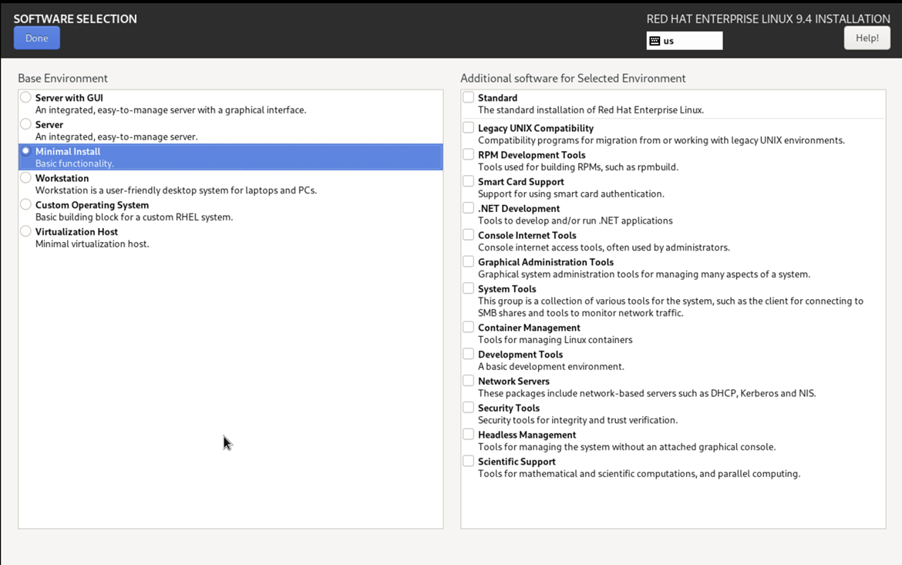Tick the Container Management checkbox
Screen dimensions: 902x565
468,327
